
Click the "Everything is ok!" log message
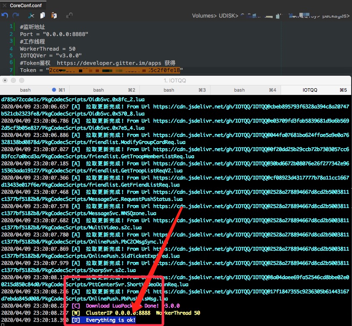point(111,320)
